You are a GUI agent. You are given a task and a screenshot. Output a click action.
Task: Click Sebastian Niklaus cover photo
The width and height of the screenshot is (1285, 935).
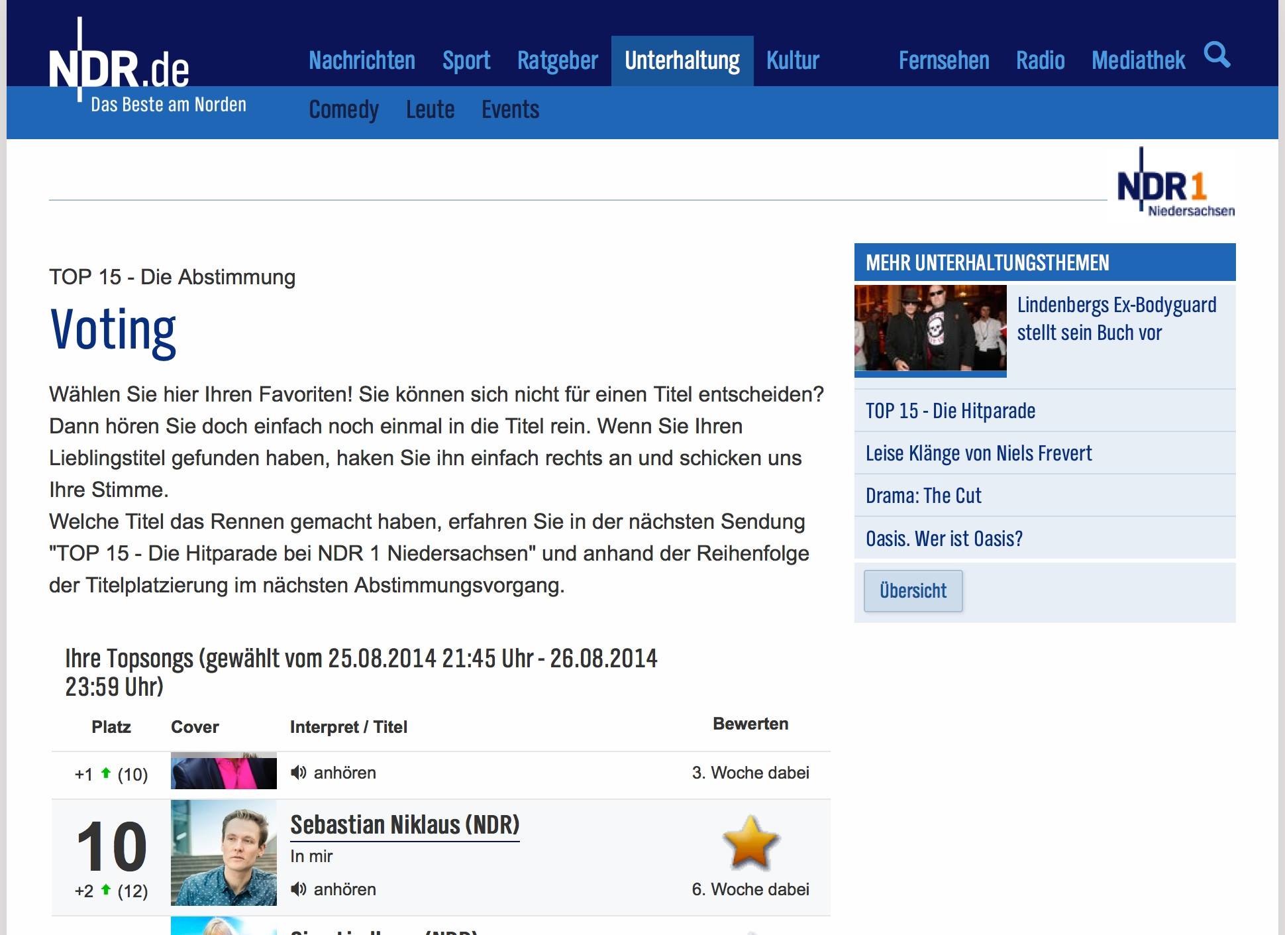[224, 853]
